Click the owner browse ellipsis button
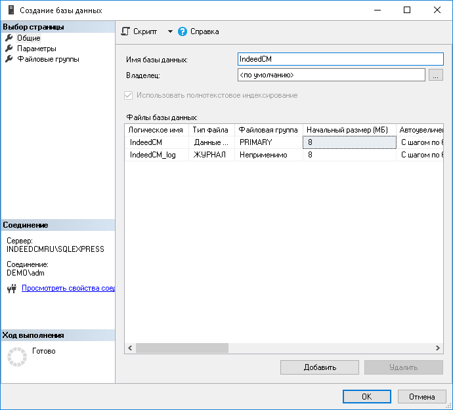The height and width of the screenshot is (410, 453). [436, 75]
